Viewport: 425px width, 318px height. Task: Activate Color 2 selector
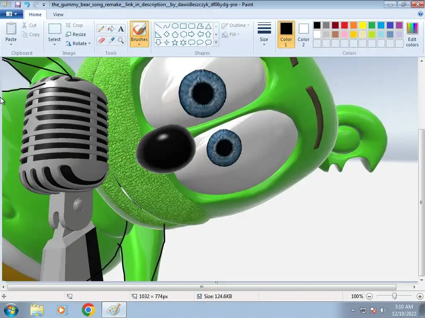[x=303, y=34]
